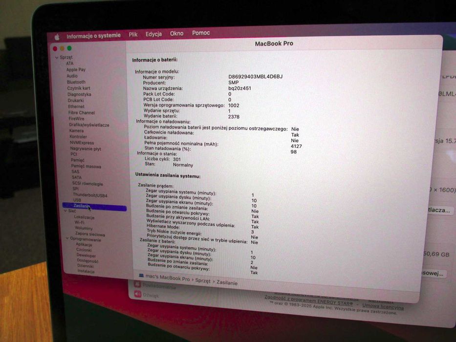Open the Plik menu
This screenshot has width=456, height=342.
pos(133,35)
